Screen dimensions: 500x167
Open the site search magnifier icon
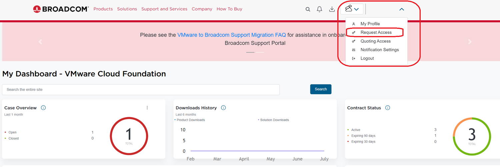click(x=308, y=9)
